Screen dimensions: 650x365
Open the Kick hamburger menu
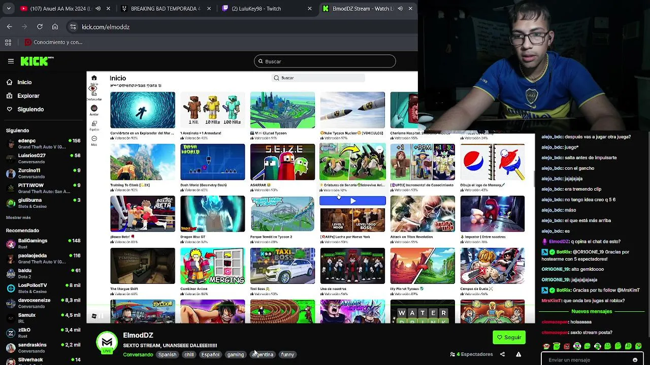pos(11,61)
